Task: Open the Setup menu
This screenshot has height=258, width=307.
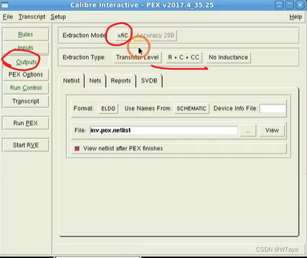Action: 58,17
